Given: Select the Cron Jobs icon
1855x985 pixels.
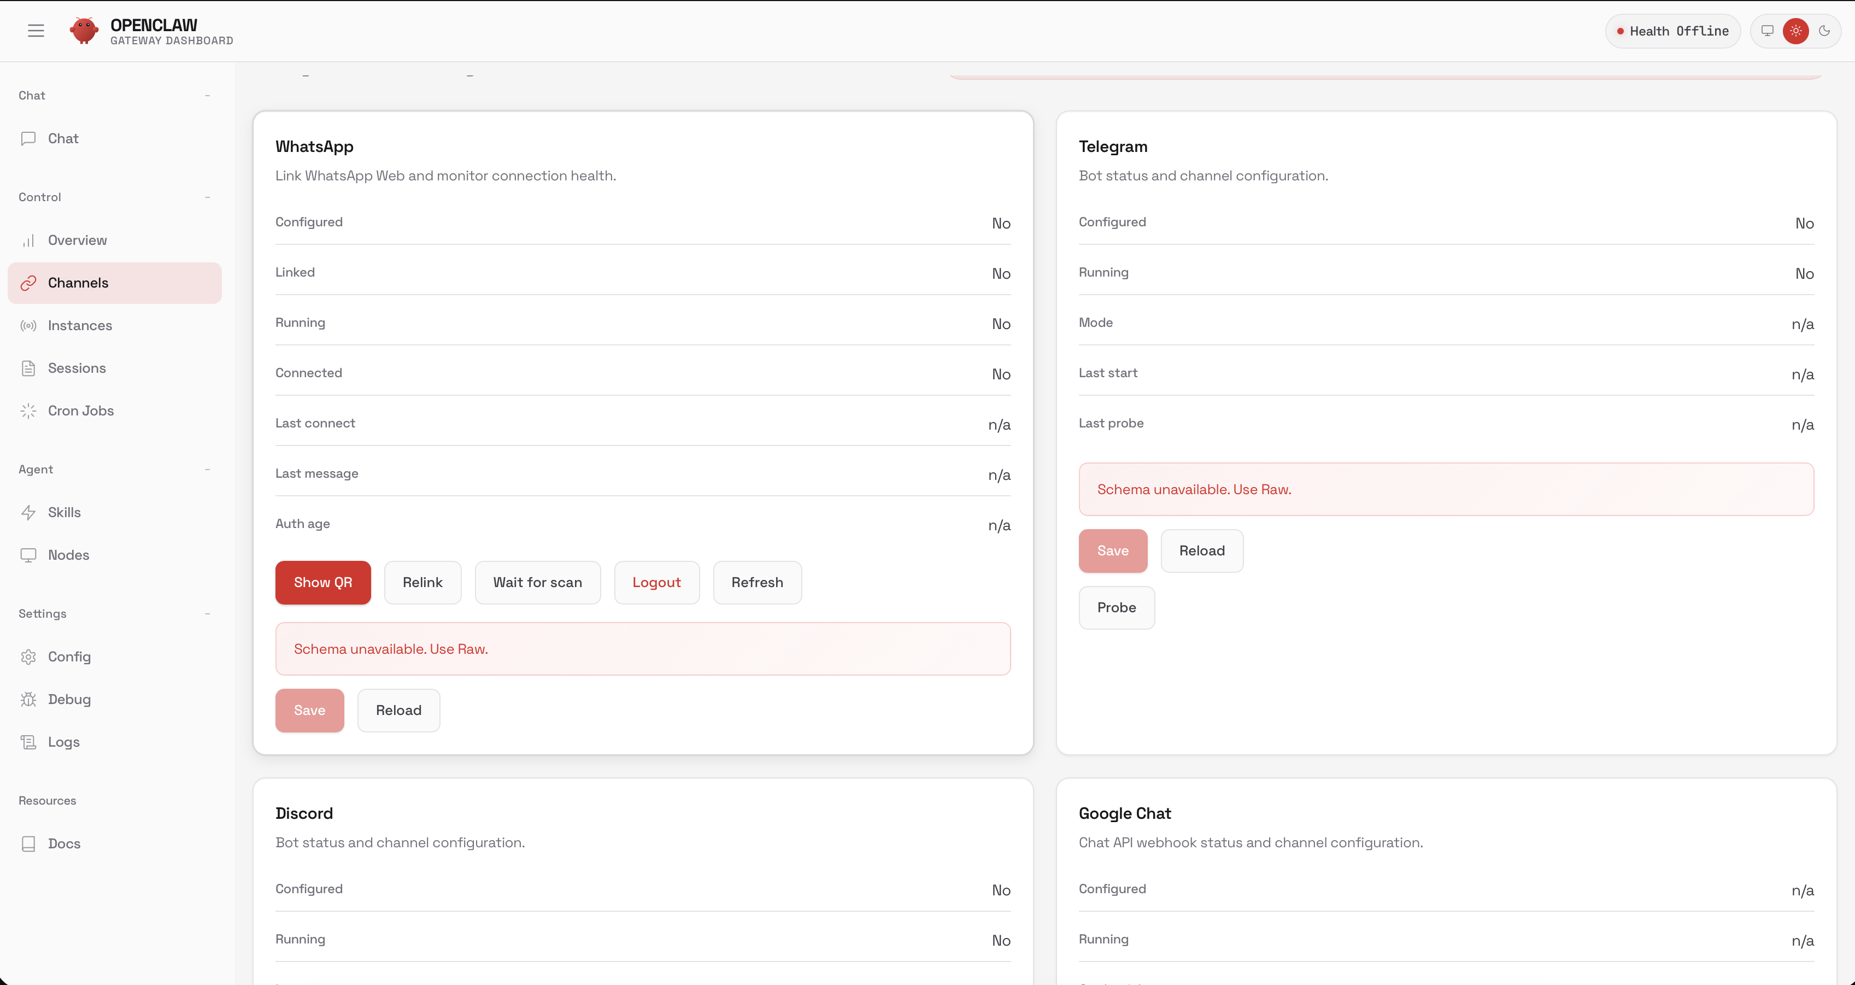Looking at the screenshot, I should pos(29,411).
